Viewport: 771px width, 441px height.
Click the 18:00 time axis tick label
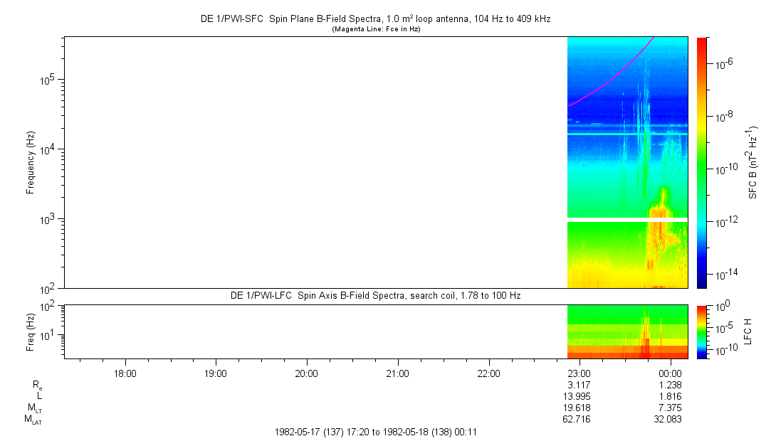[125, 372]
